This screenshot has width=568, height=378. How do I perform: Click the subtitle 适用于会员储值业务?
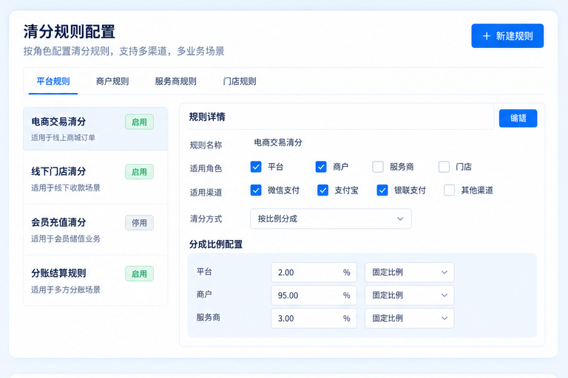pos(66,238)
